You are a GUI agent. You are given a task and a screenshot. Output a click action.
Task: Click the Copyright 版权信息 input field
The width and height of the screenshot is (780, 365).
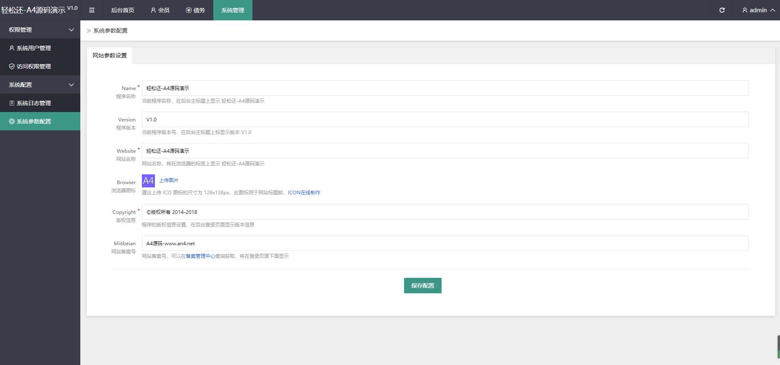[444, 212]
